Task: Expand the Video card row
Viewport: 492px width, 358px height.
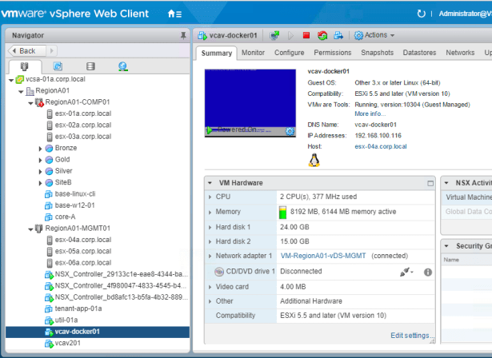Action: tap(210, 287)
